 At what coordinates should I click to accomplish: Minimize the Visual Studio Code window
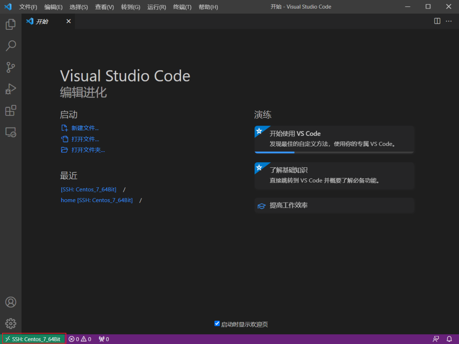point(408,6)
